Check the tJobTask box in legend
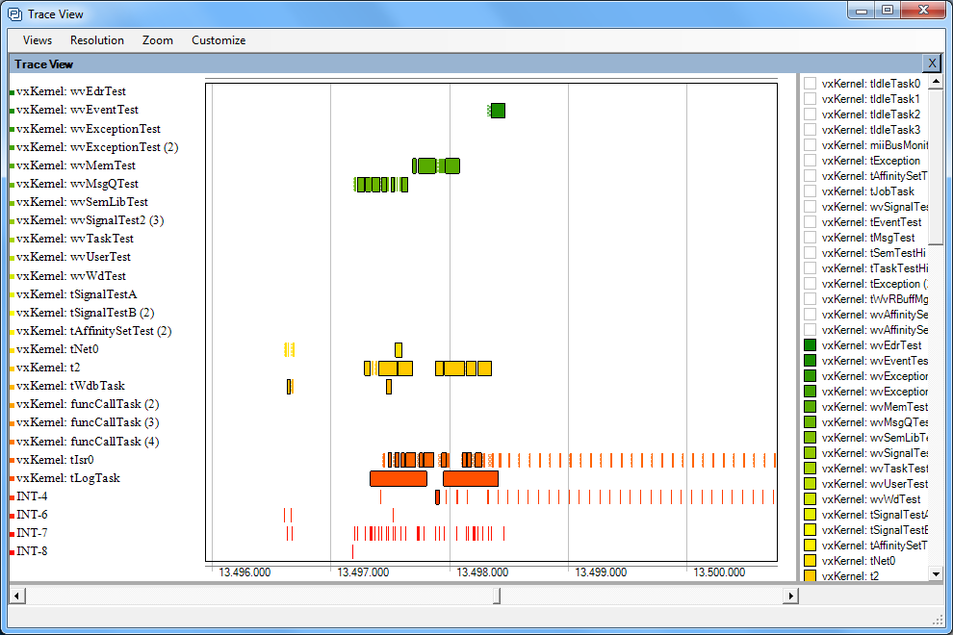Viewport: 953px width, 635px height. click(810, 191)
